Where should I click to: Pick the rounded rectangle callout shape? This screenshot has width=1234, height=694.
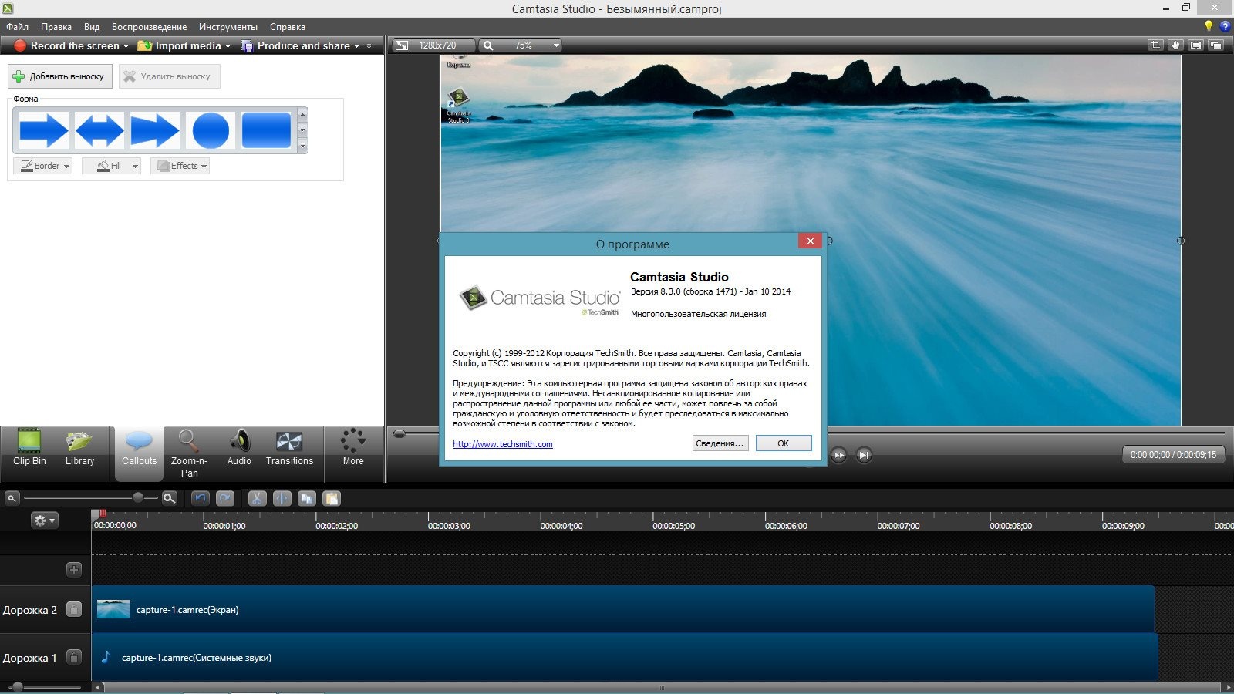[267, 130]
